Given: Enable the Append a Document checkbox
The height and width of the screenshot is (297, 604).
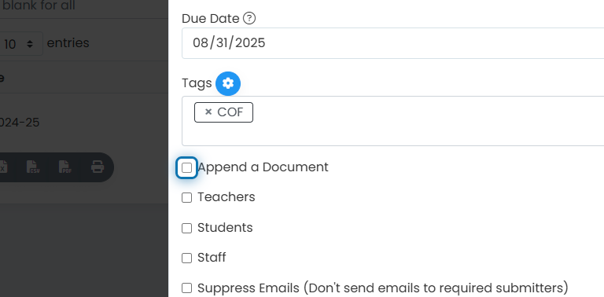Looking at the screenshot, I should coord(187,167).
